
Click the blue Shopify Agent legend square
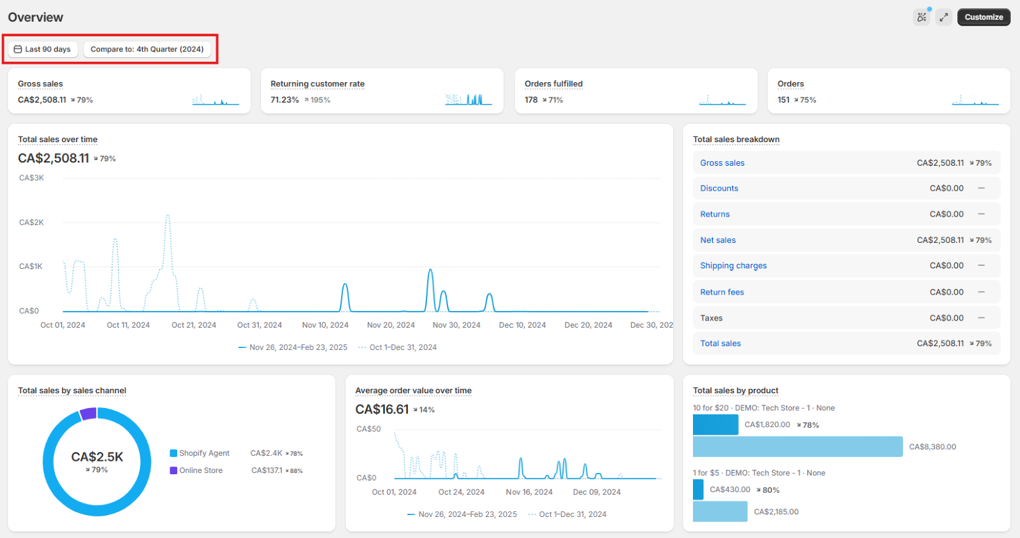pyautogui.click(x=173, y=453)
